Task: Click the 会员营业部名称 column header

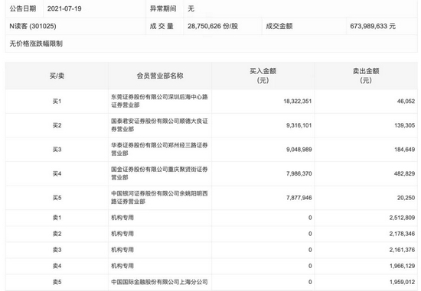Action: pos(160,76)
